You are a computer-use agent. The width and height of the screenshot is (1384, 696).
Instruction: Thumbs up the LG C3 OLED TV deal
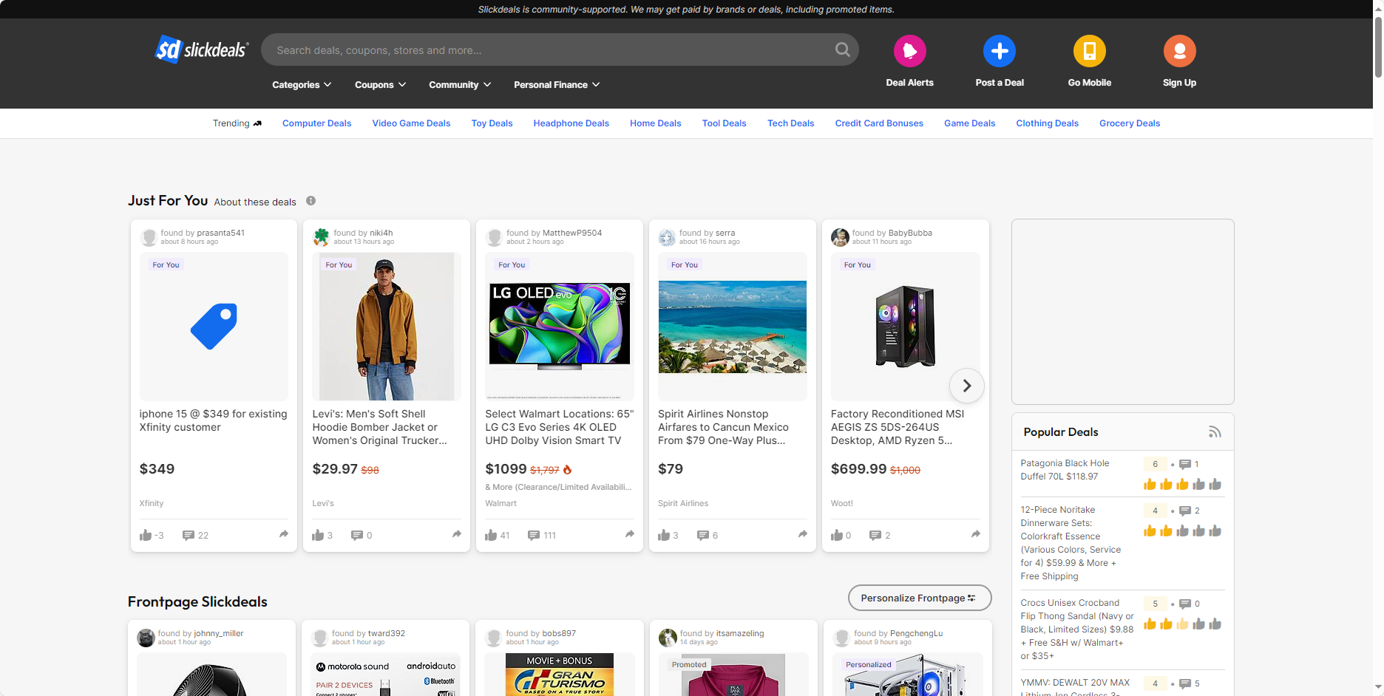coord(491,535)
